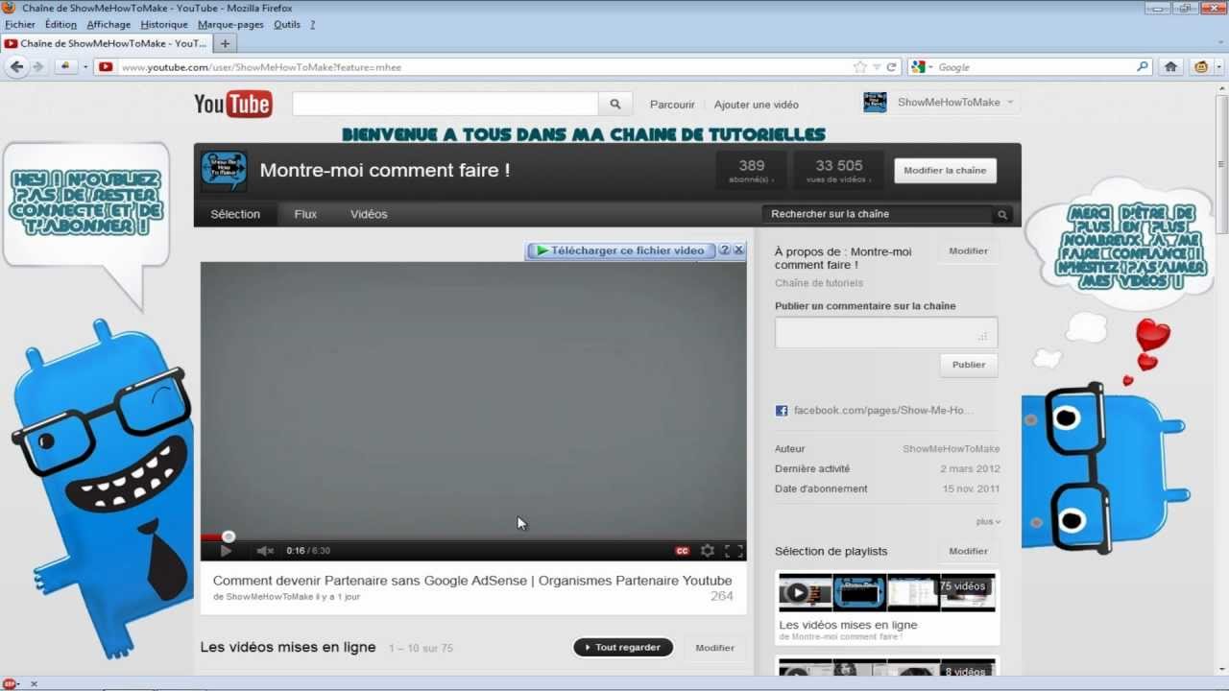The image size is (1229, 691).
Task: Open the video settings gear
Action: click(x=708, y=551)
